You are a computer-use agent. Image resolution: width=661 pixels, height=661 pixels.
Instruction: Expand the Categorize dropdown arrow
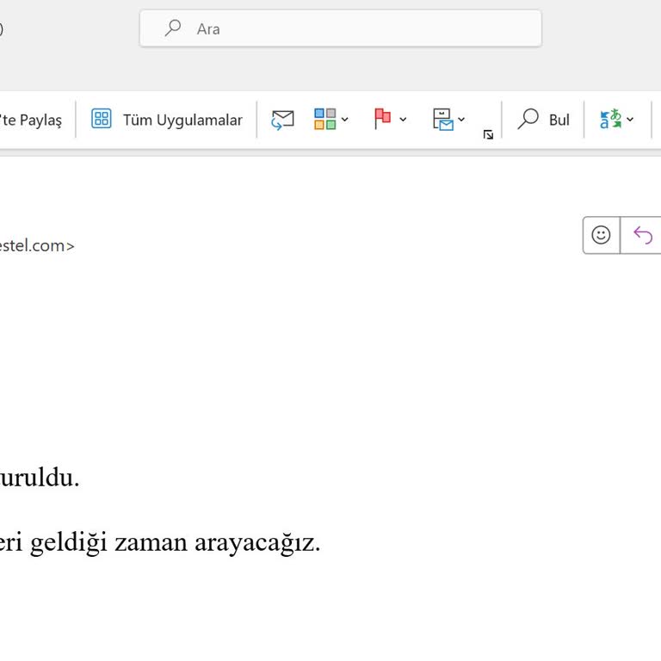click(344, 120)
